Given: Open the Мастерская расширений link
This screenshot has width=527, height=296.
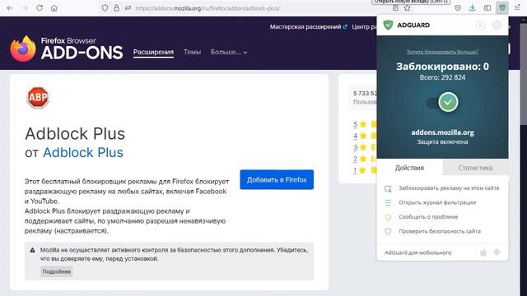Looking at the screenshot, I should point(308,27).
